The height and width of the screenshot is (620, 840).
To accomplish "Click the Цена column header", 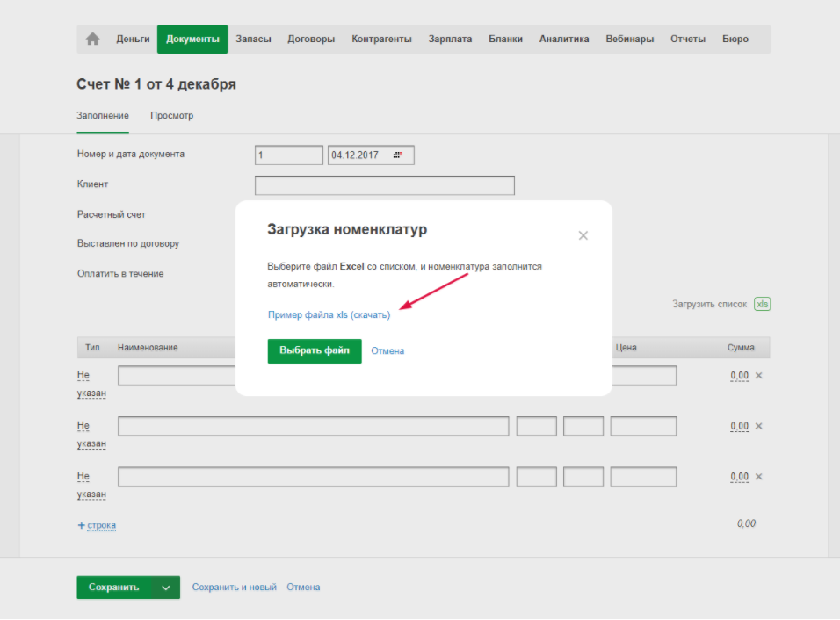I will pos(626,348).
